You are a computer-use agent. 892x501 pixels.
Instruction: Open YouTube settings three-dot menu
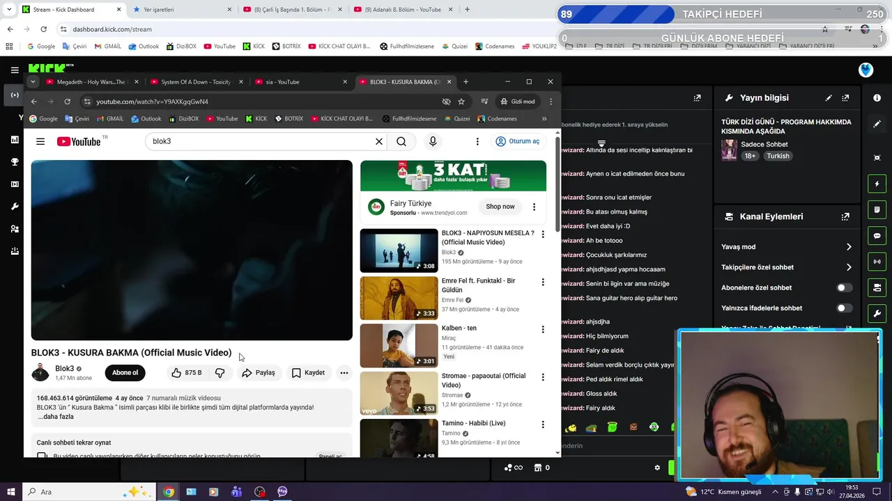(x=477, y=141)
